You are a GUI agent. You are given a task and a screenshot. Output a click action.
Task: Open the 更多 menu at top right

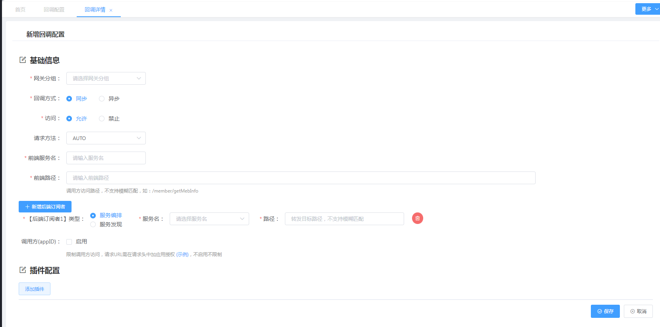(x=648, y=9)
